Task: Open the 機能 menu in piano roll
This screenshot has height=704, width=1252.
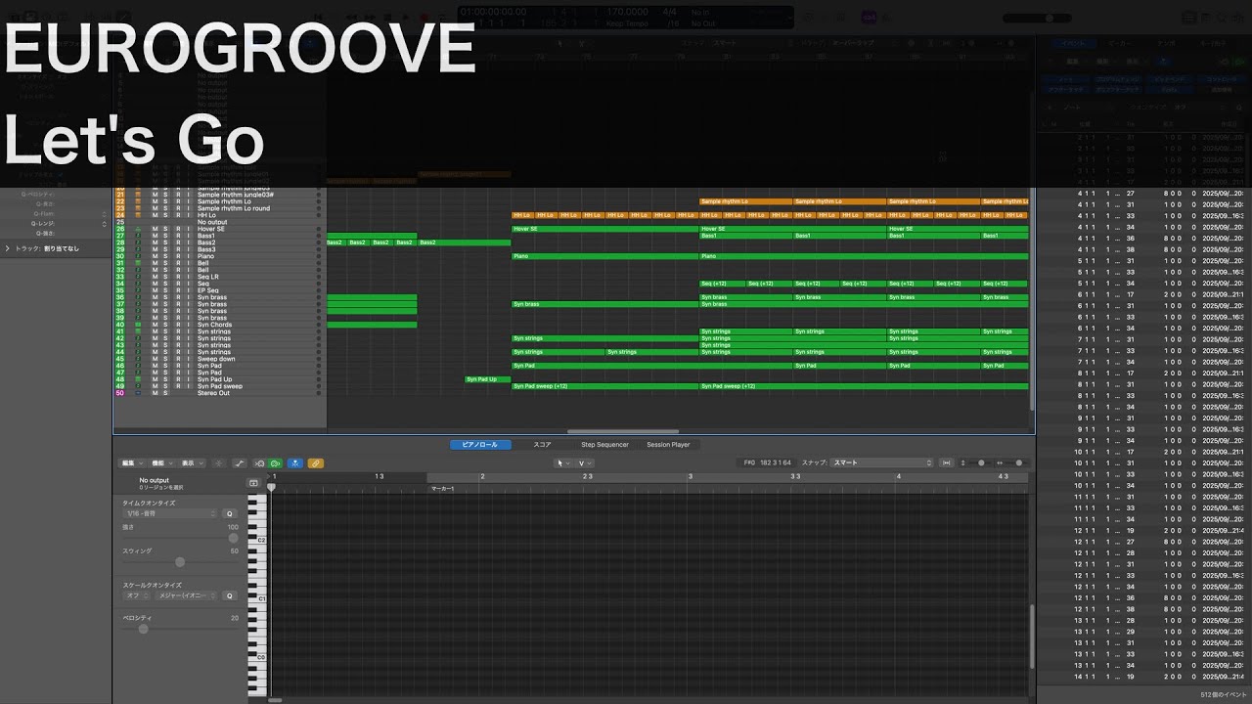Action: click(161, 463)
